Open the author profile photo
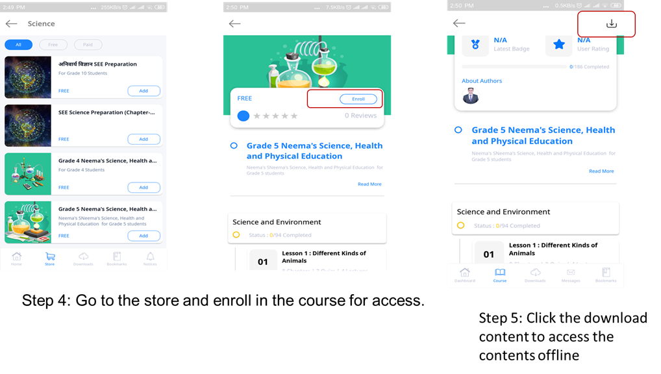Viewport: 661px width, 374px height. 471,96
